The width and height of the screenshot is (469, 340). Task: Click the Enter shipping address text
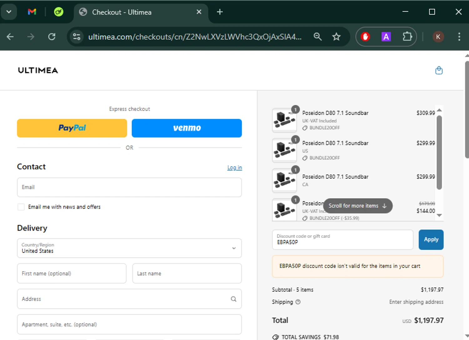tap(416, 302)
